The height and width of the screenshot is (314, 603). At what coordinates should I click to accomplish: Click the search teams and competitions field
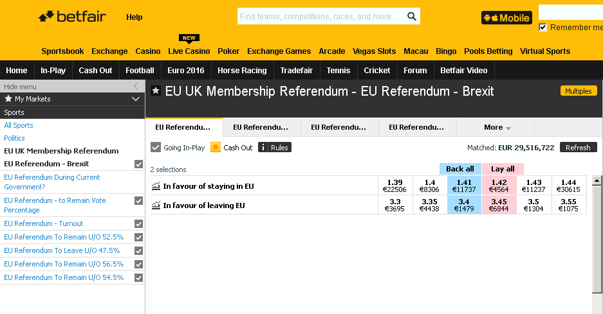pyautogui.click(x=320, y=17)
